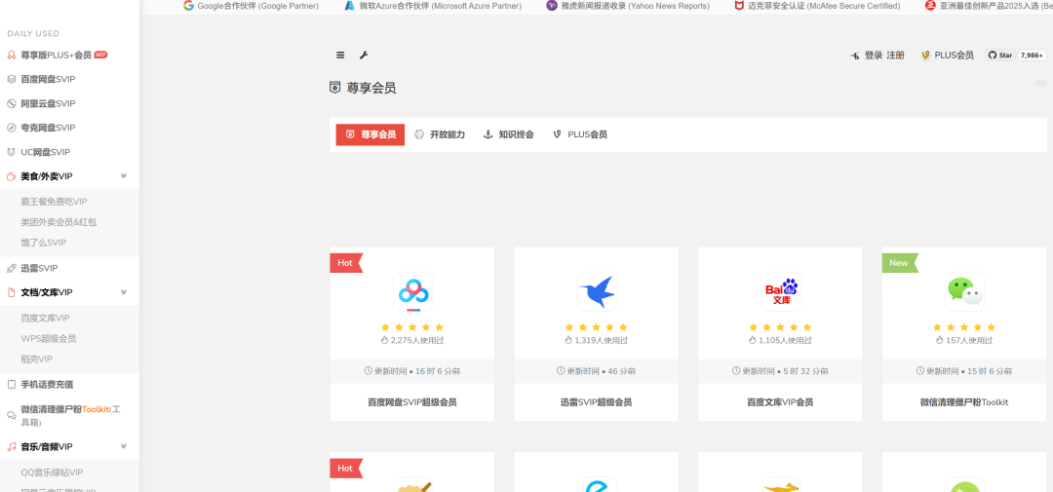Open 霸王餐免费吃VIP submenu item
Image resolution: width=1053 pixels, height=492 pixels.
[54, 202]
